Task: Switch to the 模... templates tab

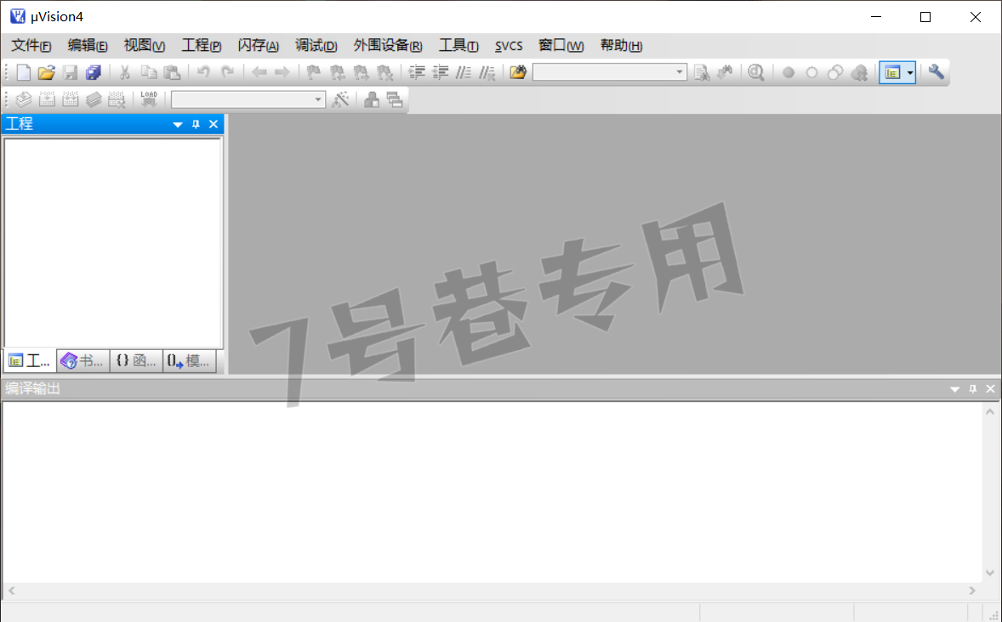Action: click(189, 361)
